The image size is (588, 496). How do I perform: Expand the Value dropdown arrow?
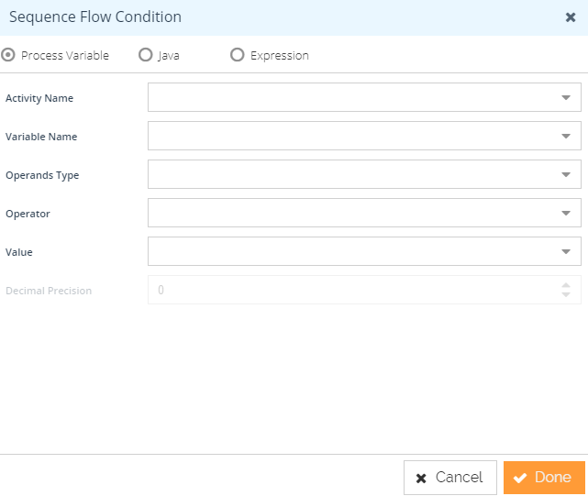(x=566, y=251)
